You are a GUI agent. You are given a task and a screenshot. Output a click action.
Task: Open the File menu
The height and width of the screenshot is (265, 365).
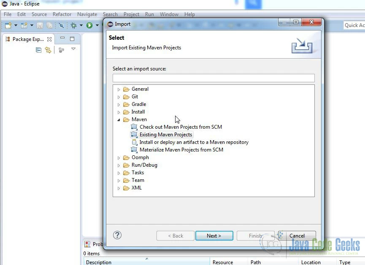point(8,14)
